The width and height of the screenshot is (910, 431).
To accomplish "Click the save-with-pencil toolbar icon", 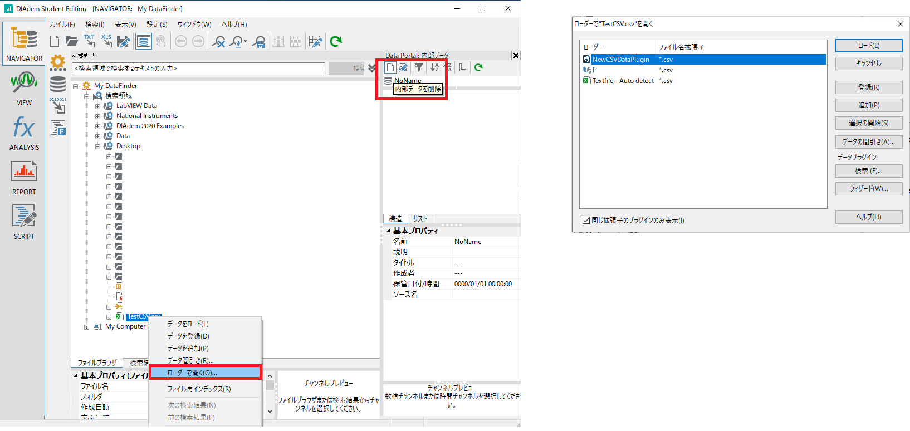I will 124,41.
